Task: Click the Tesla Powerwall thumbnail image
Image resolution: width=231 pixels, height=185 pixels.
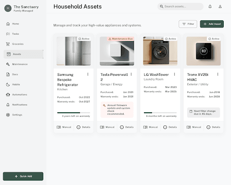Action: pyautogui.click(x=117, y=51)
